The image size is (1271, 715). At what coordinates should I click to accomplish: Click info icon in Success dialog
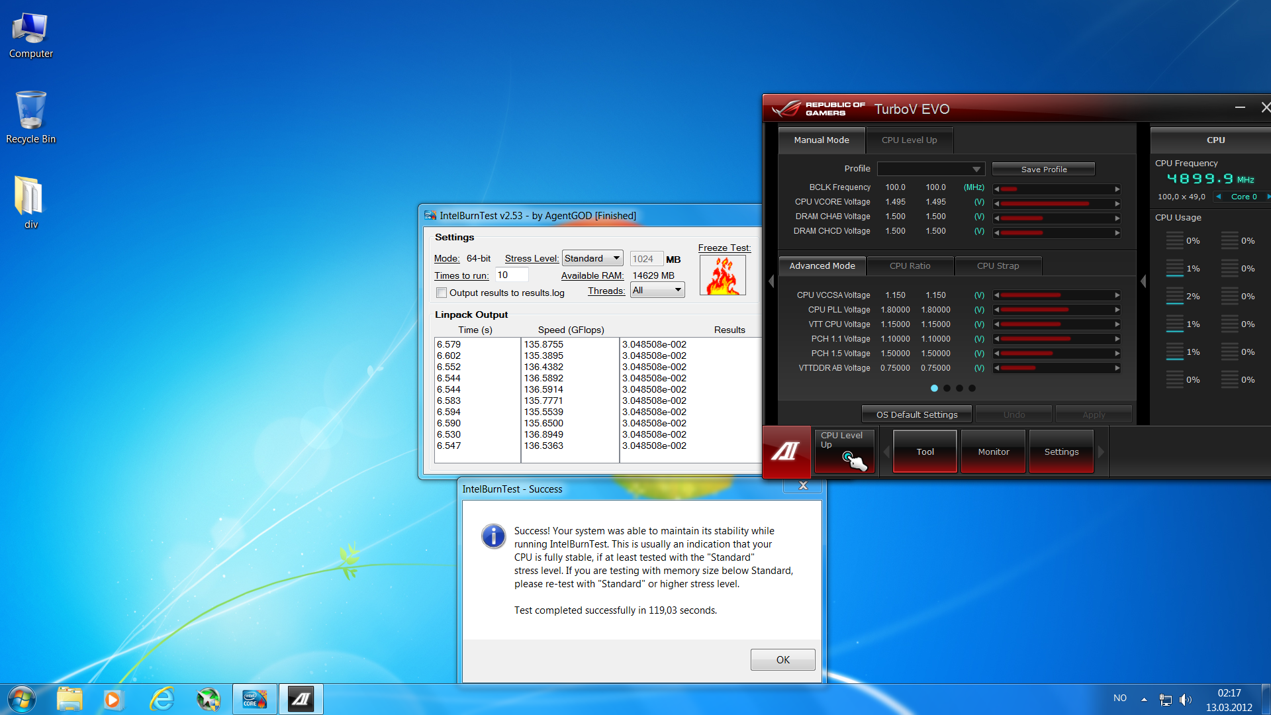494,536
